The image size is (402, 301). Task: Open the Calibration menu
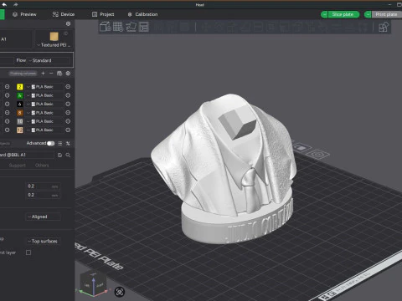pos(142,14)
